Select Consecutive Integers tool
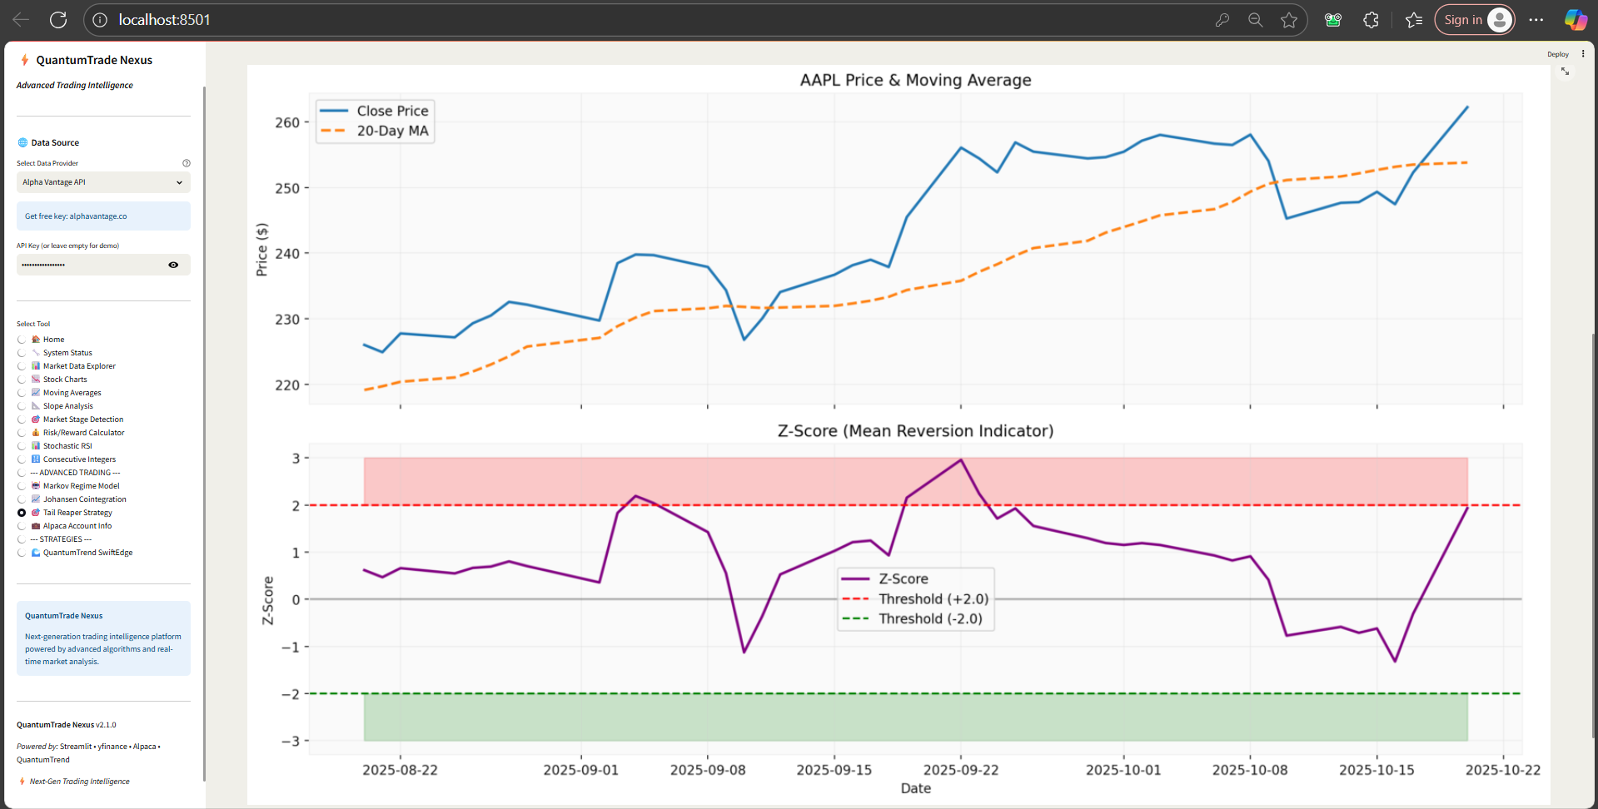1598x809 pixels. point(67,459)
